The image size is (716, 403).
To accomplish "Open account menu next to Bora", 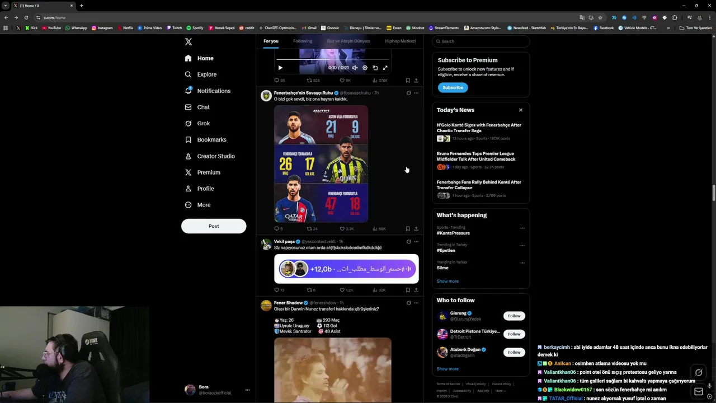I will point(247,390).
